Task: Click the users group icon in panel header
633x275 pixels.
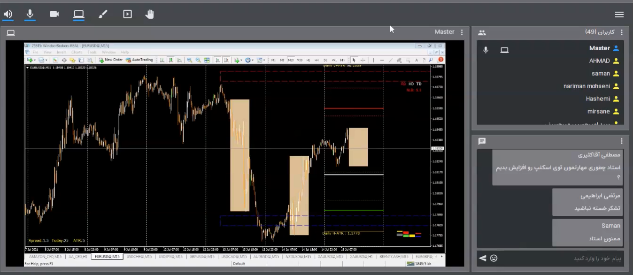Action: tap(482, 33)
